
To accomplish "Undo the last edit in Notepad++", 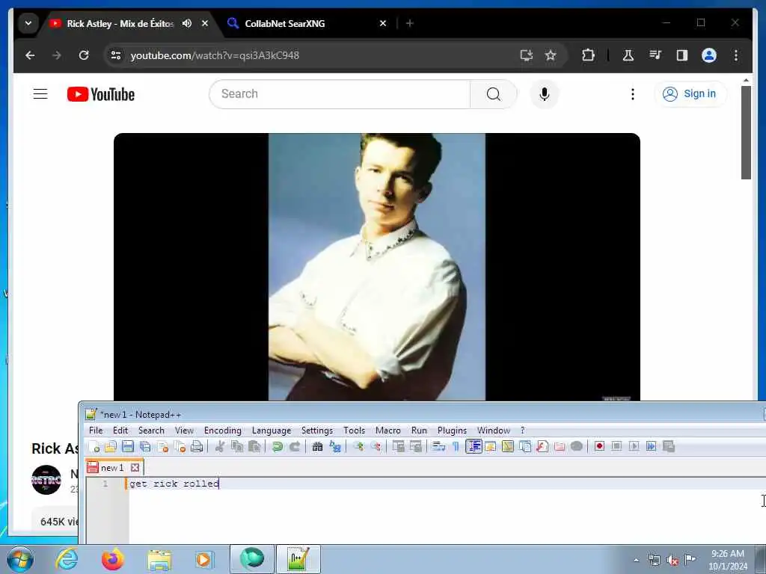I will 278,447.
